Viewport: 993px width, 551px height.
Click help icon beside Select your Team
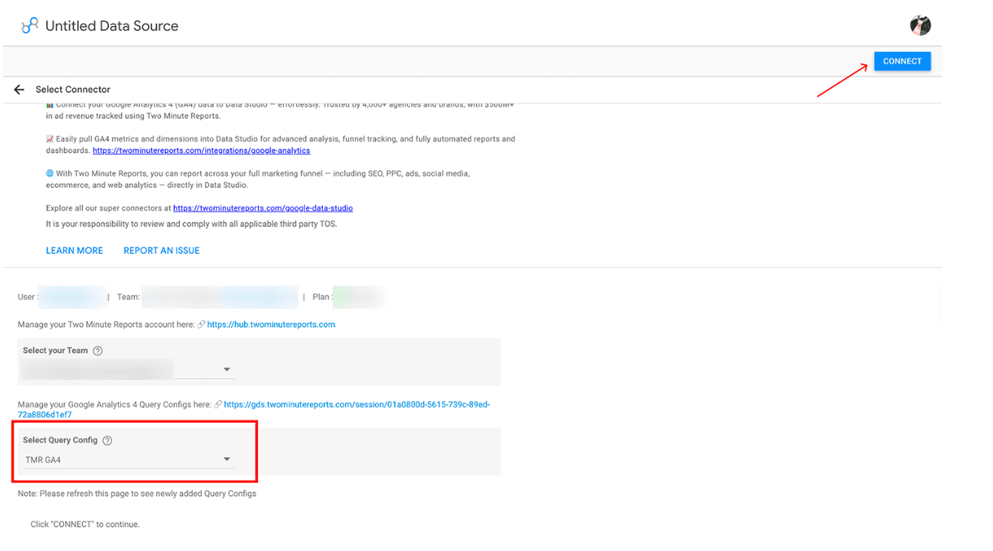tap(98, 351)
